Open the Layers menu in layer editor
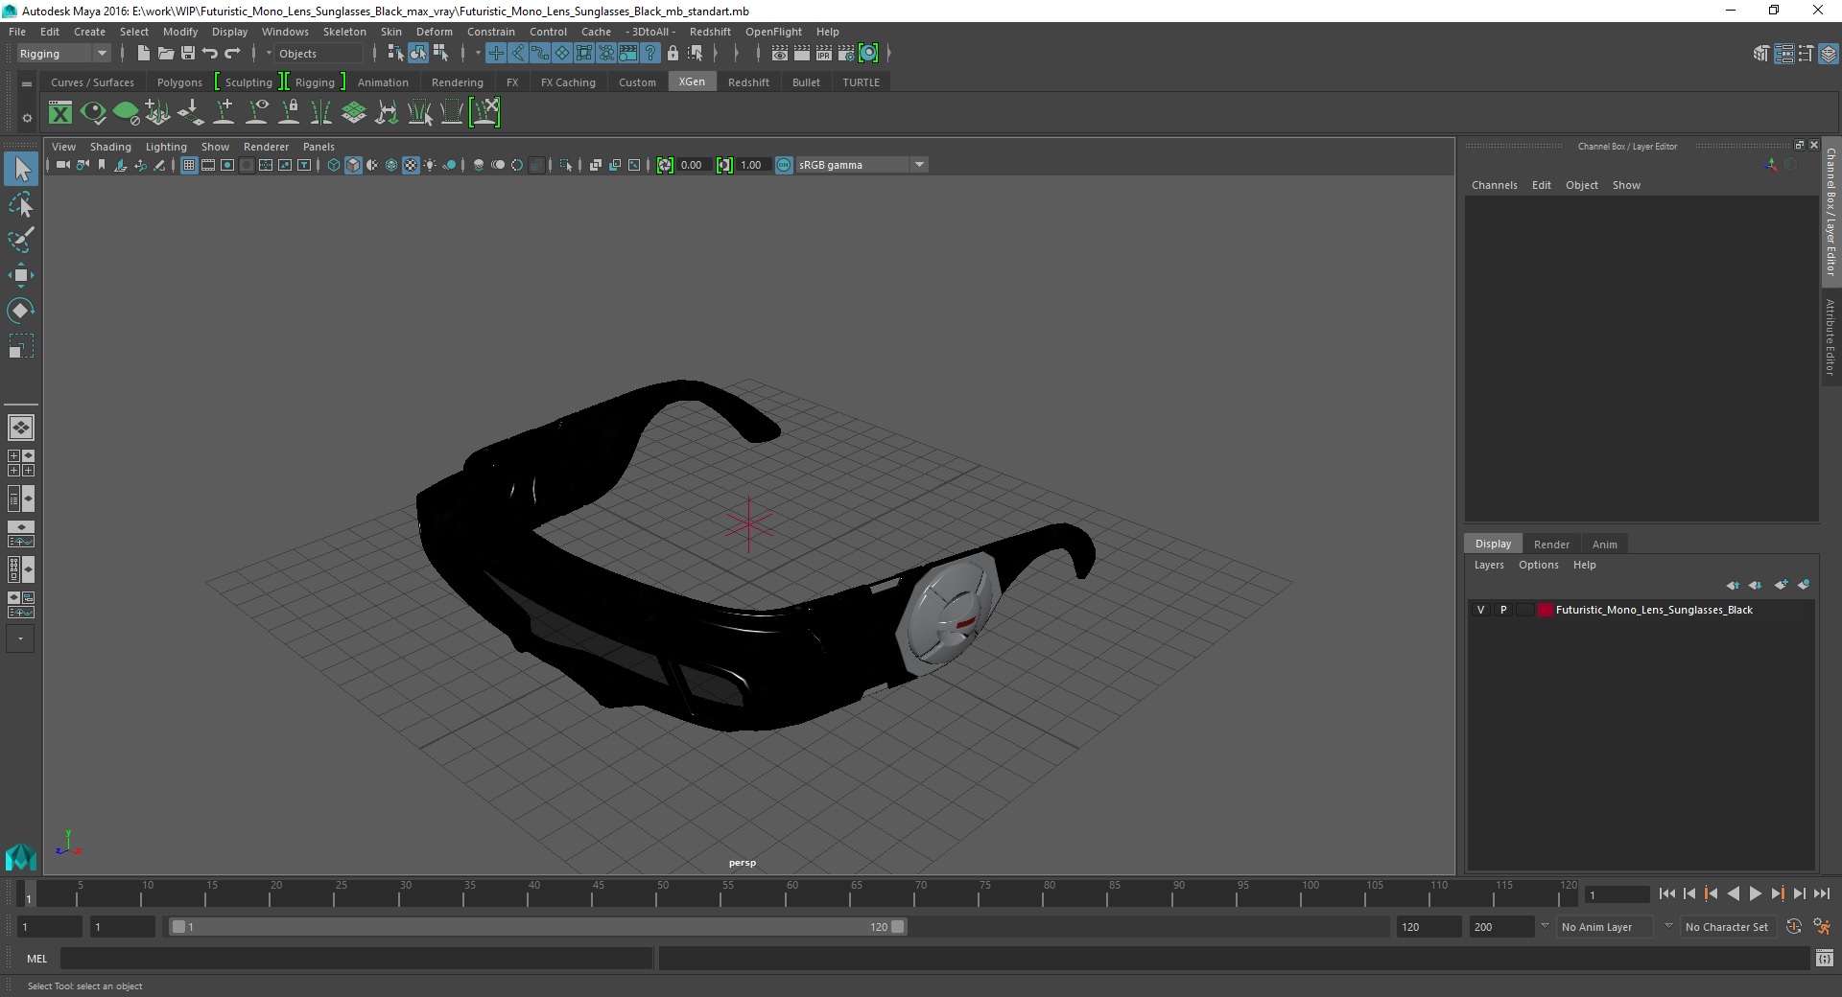Screen dimensions: 1842x997 (1489, 565)
